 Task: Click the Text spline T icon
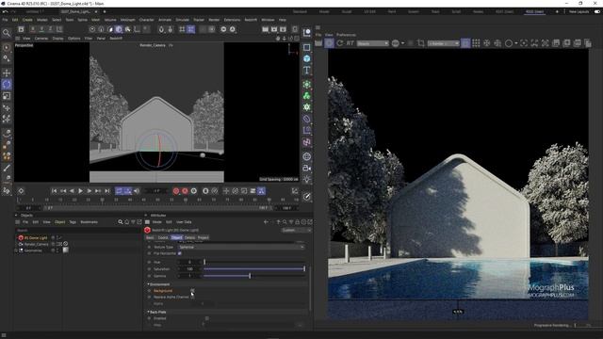[306, 71]
